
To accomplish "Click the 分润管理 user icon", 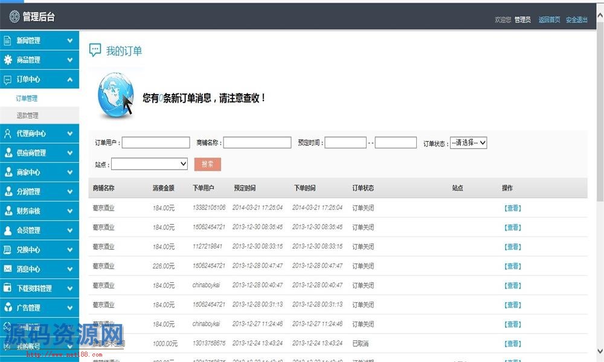I will click(x=8, y=191).
